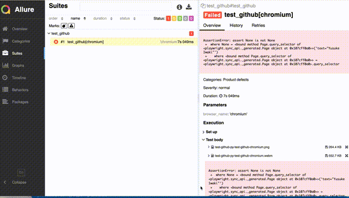Sort suites by order
The width and height of the screenshot is (349, 198).
[56, 19]
